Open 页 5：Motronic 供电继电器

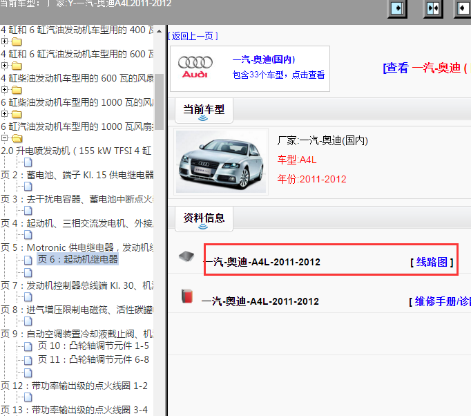77,247
